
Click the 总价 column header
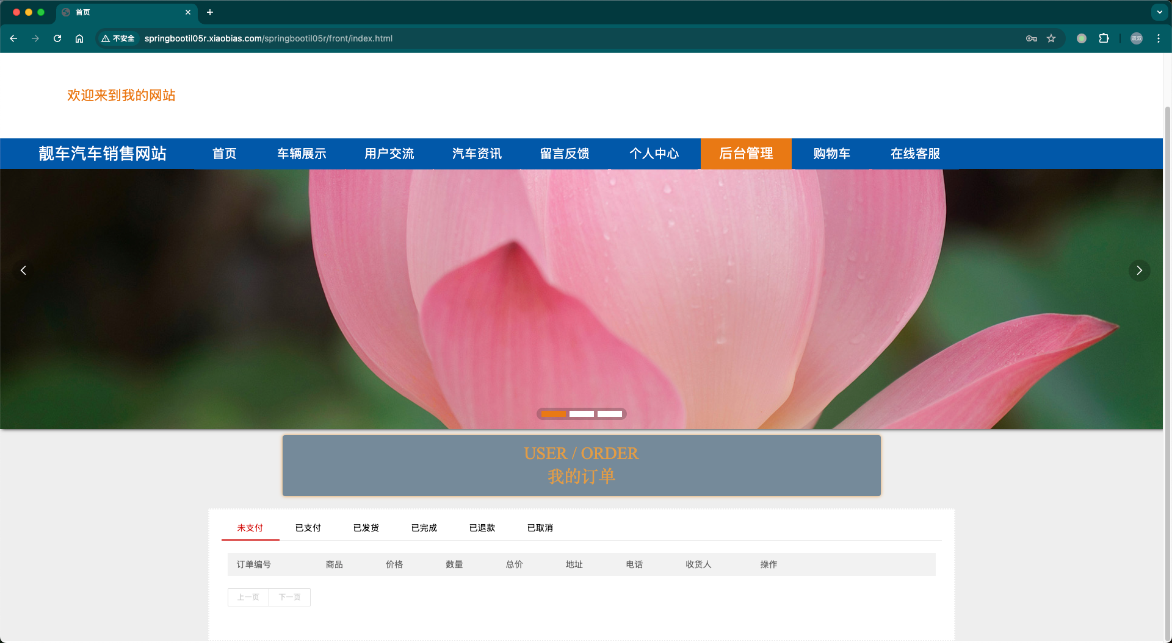tap(515, 564)
